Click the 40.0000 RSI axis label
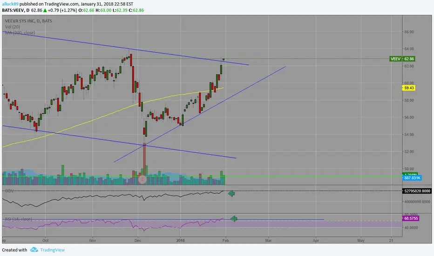Image resolution: width=434 pixels, height=256 pixels. point(412,228)
